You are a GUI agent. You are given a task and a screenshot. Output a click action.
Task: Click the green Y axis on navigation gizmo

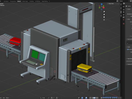pyautogui.click(x=104, y=6)
